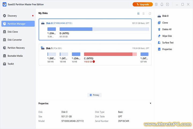193x129 pixels.
Task: Open Partition Recovery section
Action: 18,48
